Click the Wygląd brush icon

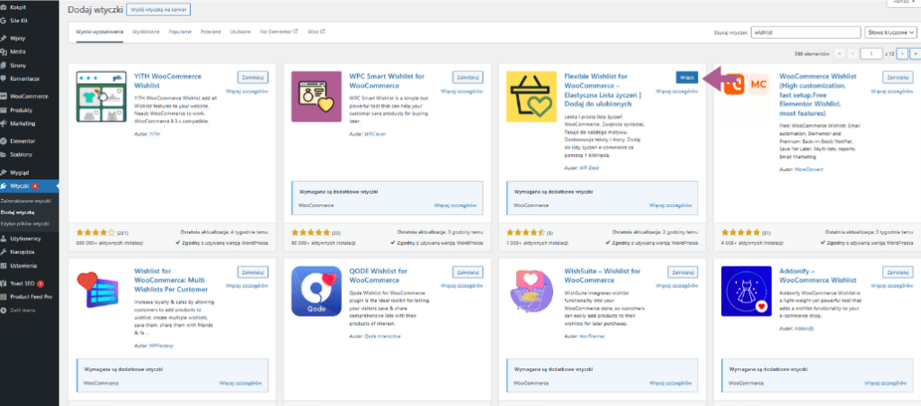(x=4, y=172)
